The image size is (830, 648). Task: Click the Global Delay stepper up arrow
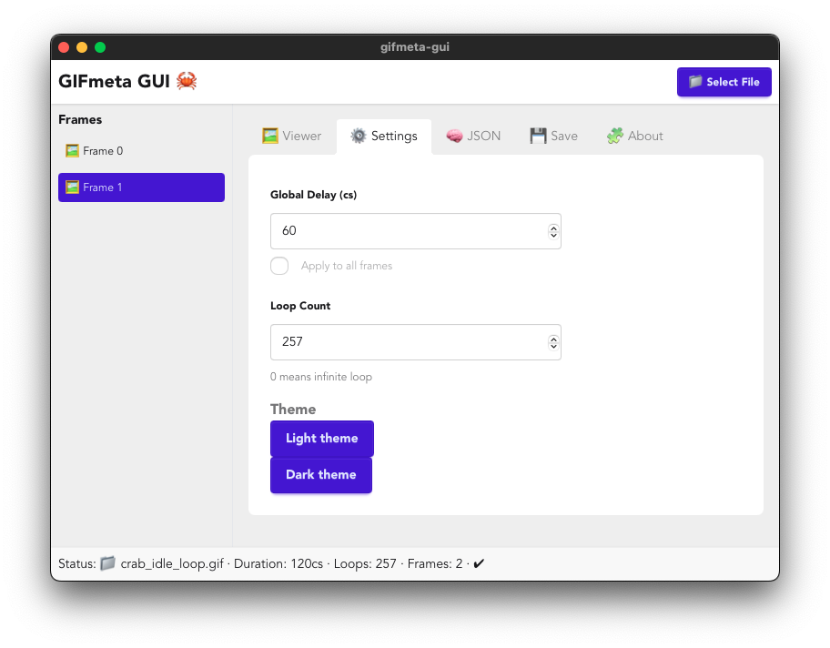(x=553, y=226)
